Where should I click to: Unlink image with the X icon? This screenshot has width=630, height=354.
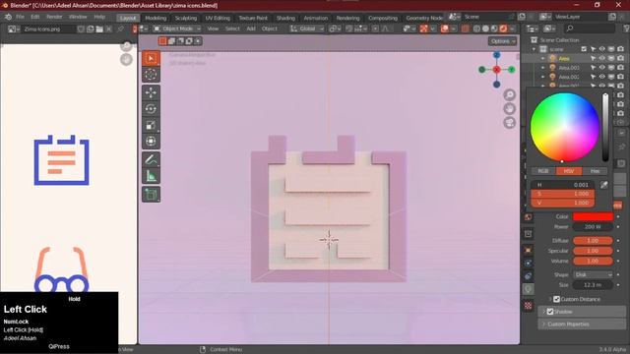click(108, 29)
